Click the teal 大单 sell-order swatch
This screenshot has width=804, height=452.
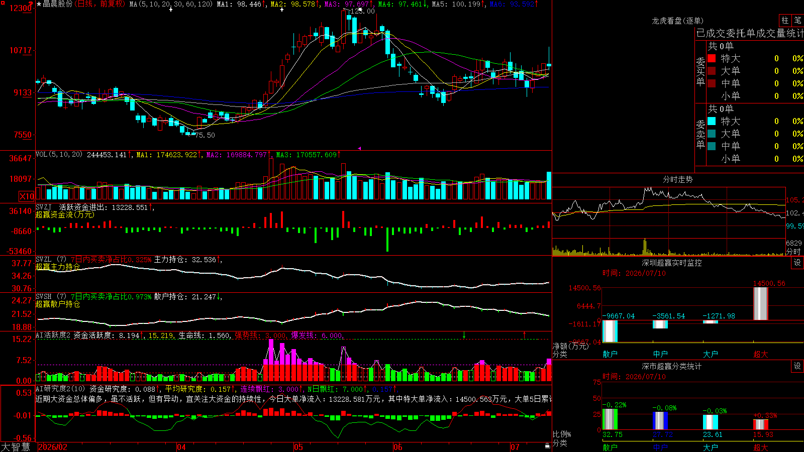point(712,134)
